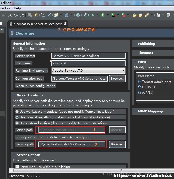Switch to the Overview bottom tab
This screenshot has width=174, height=179.
[17, 176]
